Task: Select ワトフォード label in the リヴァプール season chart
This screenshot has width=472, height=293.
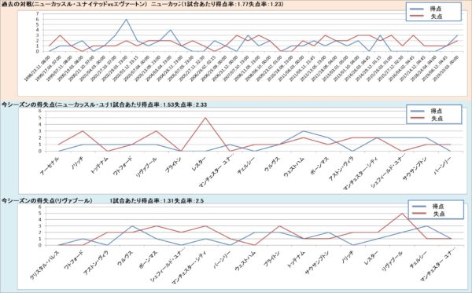Action: (75, 261)
